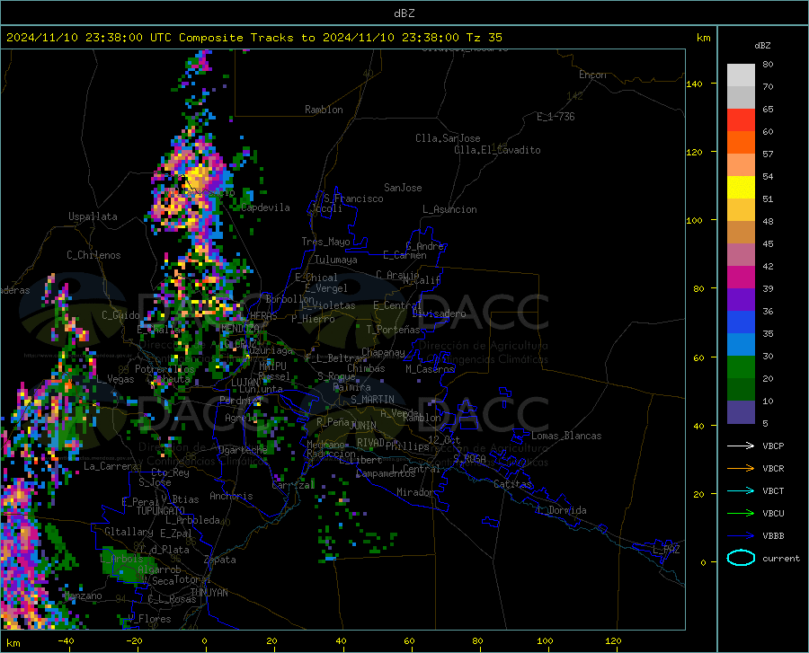Image resolution: width=809 pixels, height=653 pixels.
Task: Click the Tres_Mayo label
Action: pos(325,242)
